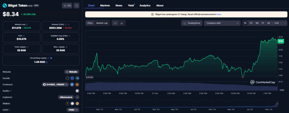Set chart range to 1M

tap(257, 23)
